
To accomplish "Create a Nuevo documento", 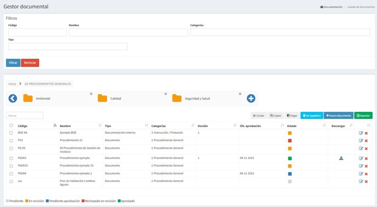I will click(339, 116).
